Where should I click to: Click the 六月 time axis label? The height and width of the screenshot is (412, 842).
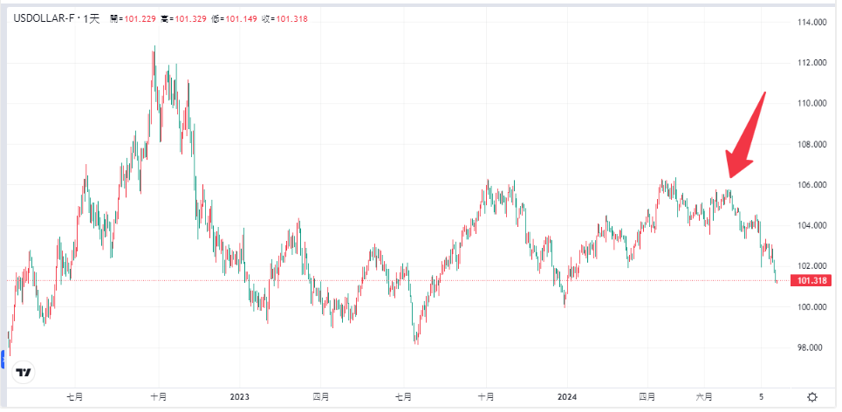pyautogui.click(x=704, y=397)
